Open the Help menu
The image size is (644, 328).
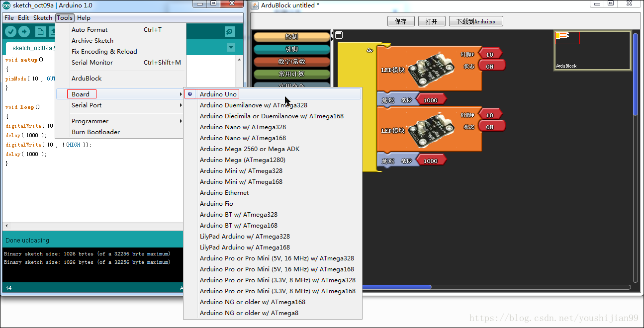[x=84, y=17]
